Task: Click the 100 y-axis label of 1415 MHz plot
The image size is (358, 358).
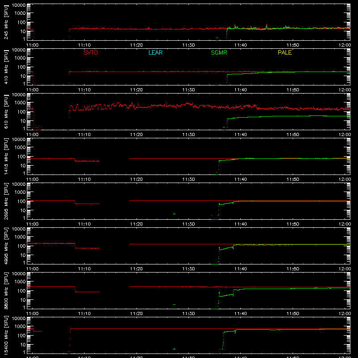Action: click(x=21, y=156)
